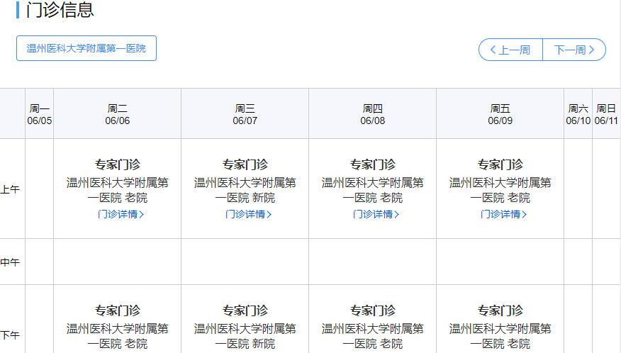This screenshot has width=621, height=353.
Task: Open 门诊详情 for Wednesday 06/07 morning
Action: click(248, 214)
